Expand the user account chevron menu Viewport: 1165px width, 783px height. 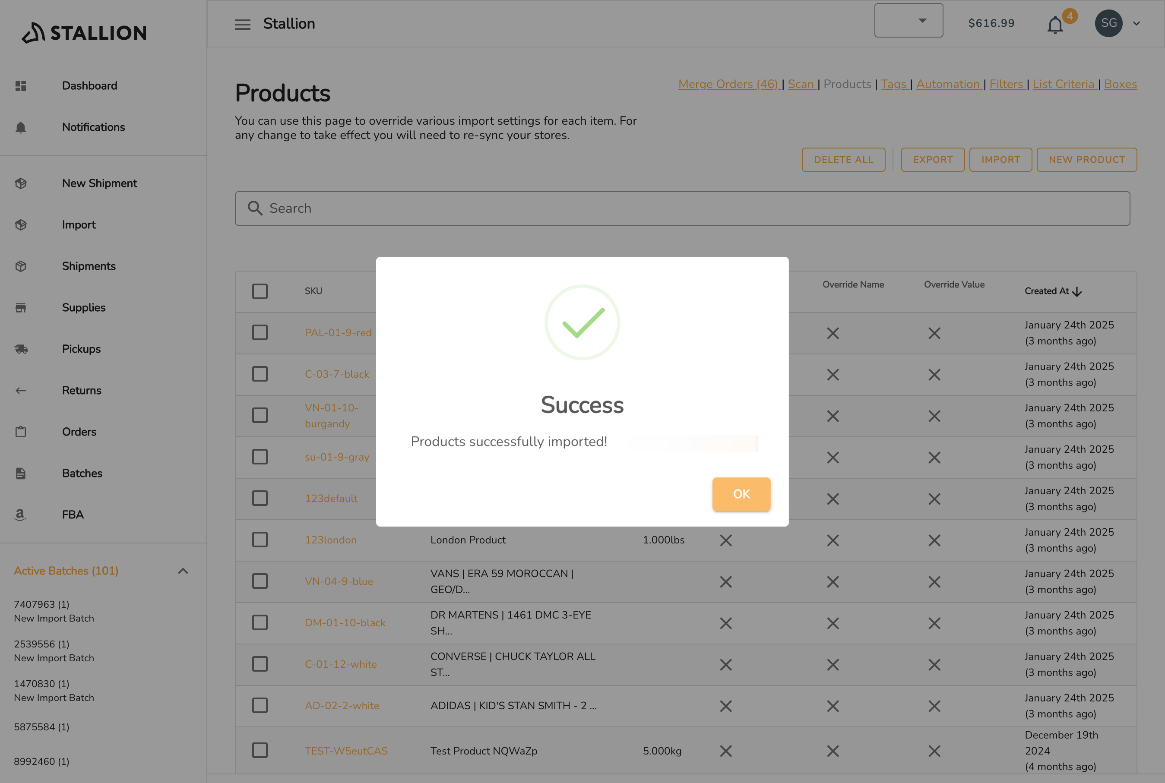pos(1137,23)
